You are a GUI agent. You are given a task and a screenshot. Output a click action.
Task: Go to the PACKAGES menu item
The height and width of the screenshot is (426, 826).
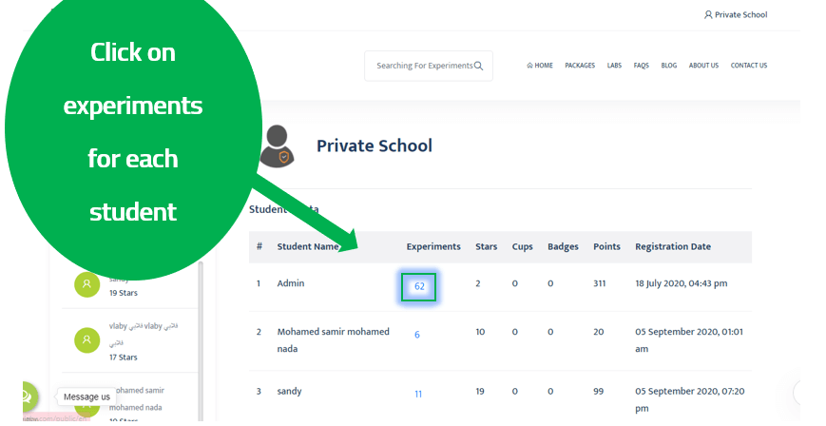(580, 66)
